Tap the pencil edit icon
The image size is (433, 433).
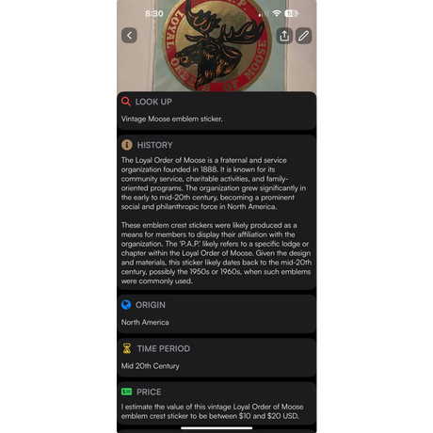[303, 36]
